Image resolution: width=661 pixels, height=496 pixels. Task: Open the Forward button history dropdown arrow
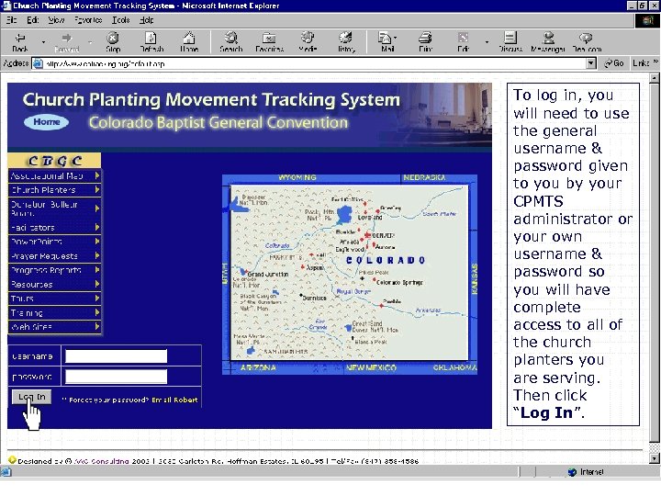click(90, 41)
